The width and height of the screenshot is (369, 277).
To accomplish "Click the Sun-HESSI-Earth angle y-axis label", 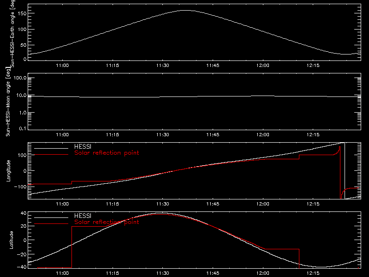I will pos(12,33).
